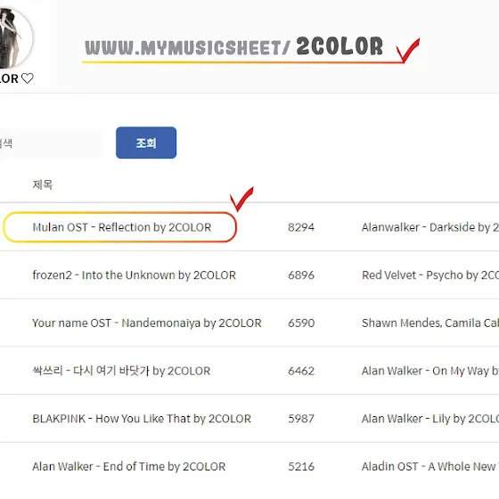
Task: Open Red Velvet - Psycho sheet
Action: point(430,275)
